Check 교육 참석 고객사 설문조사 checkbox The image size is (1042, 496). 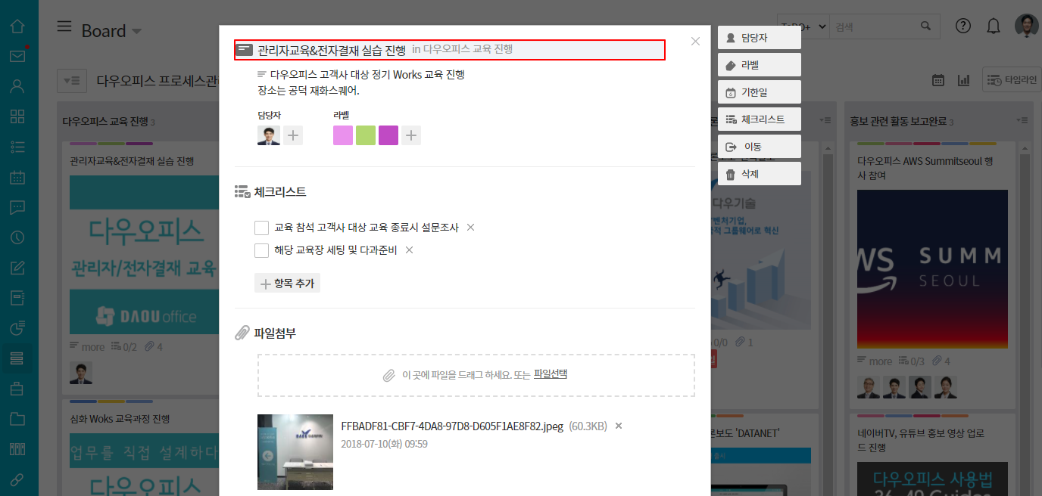pos(262,228)
